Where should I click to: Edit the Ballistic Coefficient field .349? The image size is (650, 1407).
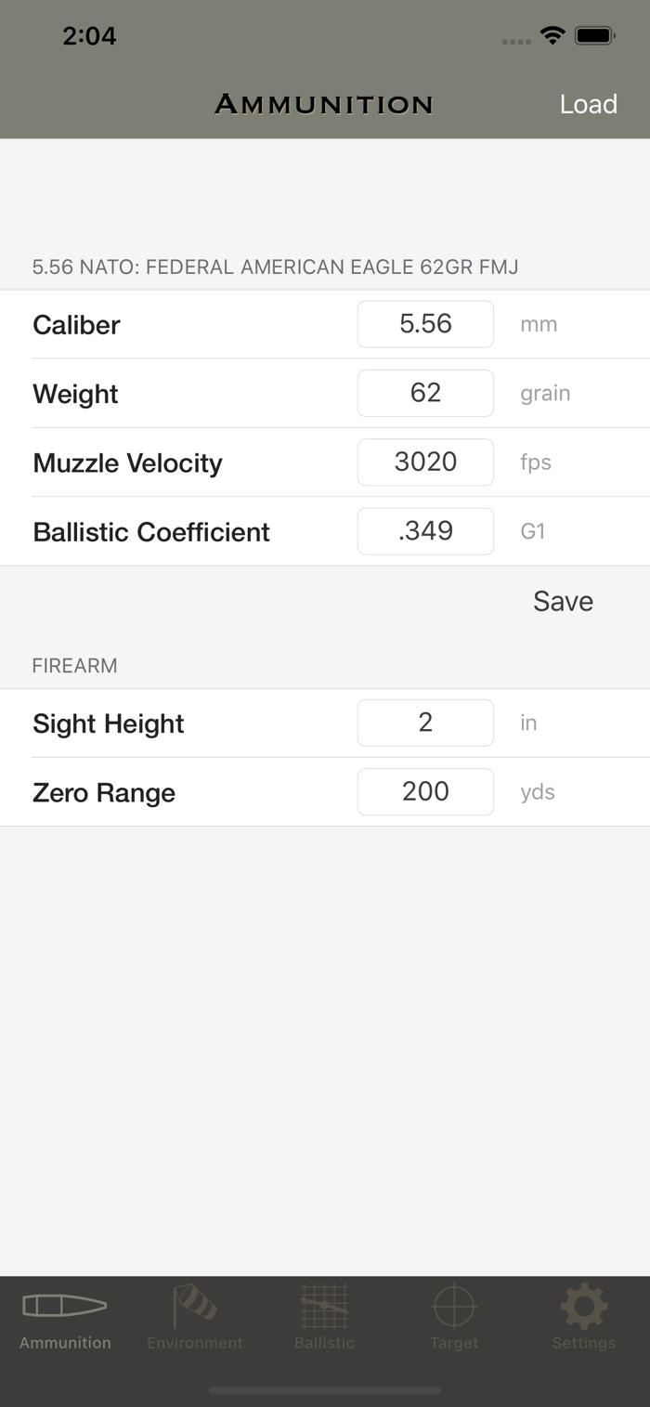(425, 531)
